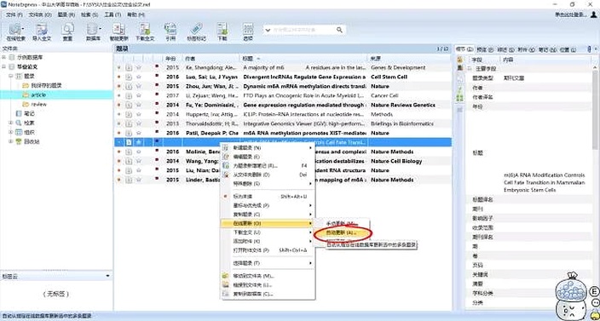Collapse the 题录 references tree node
The image size is (600, 321).
point(11,76)
